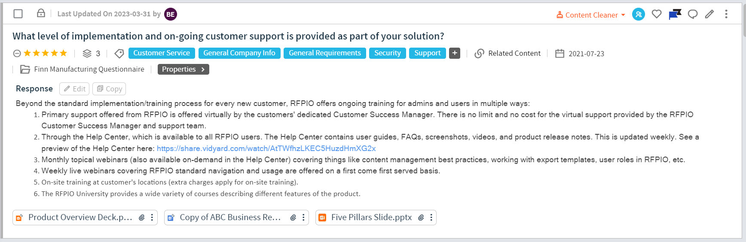Click the flag icon
The height and width of the screenshot is (242, 746).
click(x=675, y=14)
